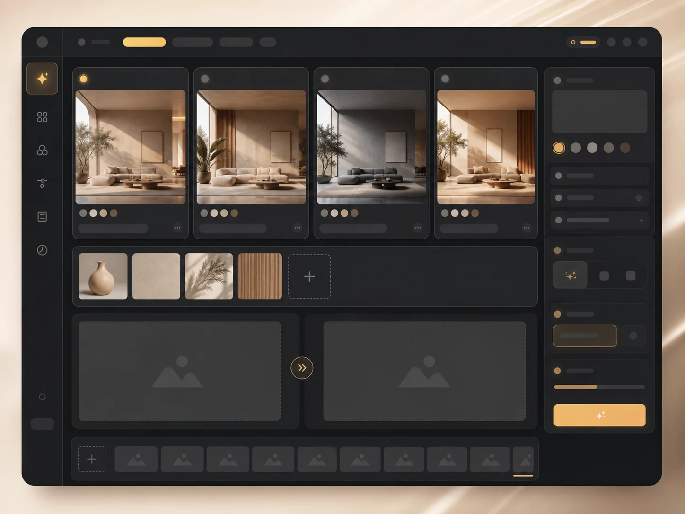Viewport: 685px width, 514px height.
Task: Select the ribbed wood slat material thumbnail
Action: point(260,276)
